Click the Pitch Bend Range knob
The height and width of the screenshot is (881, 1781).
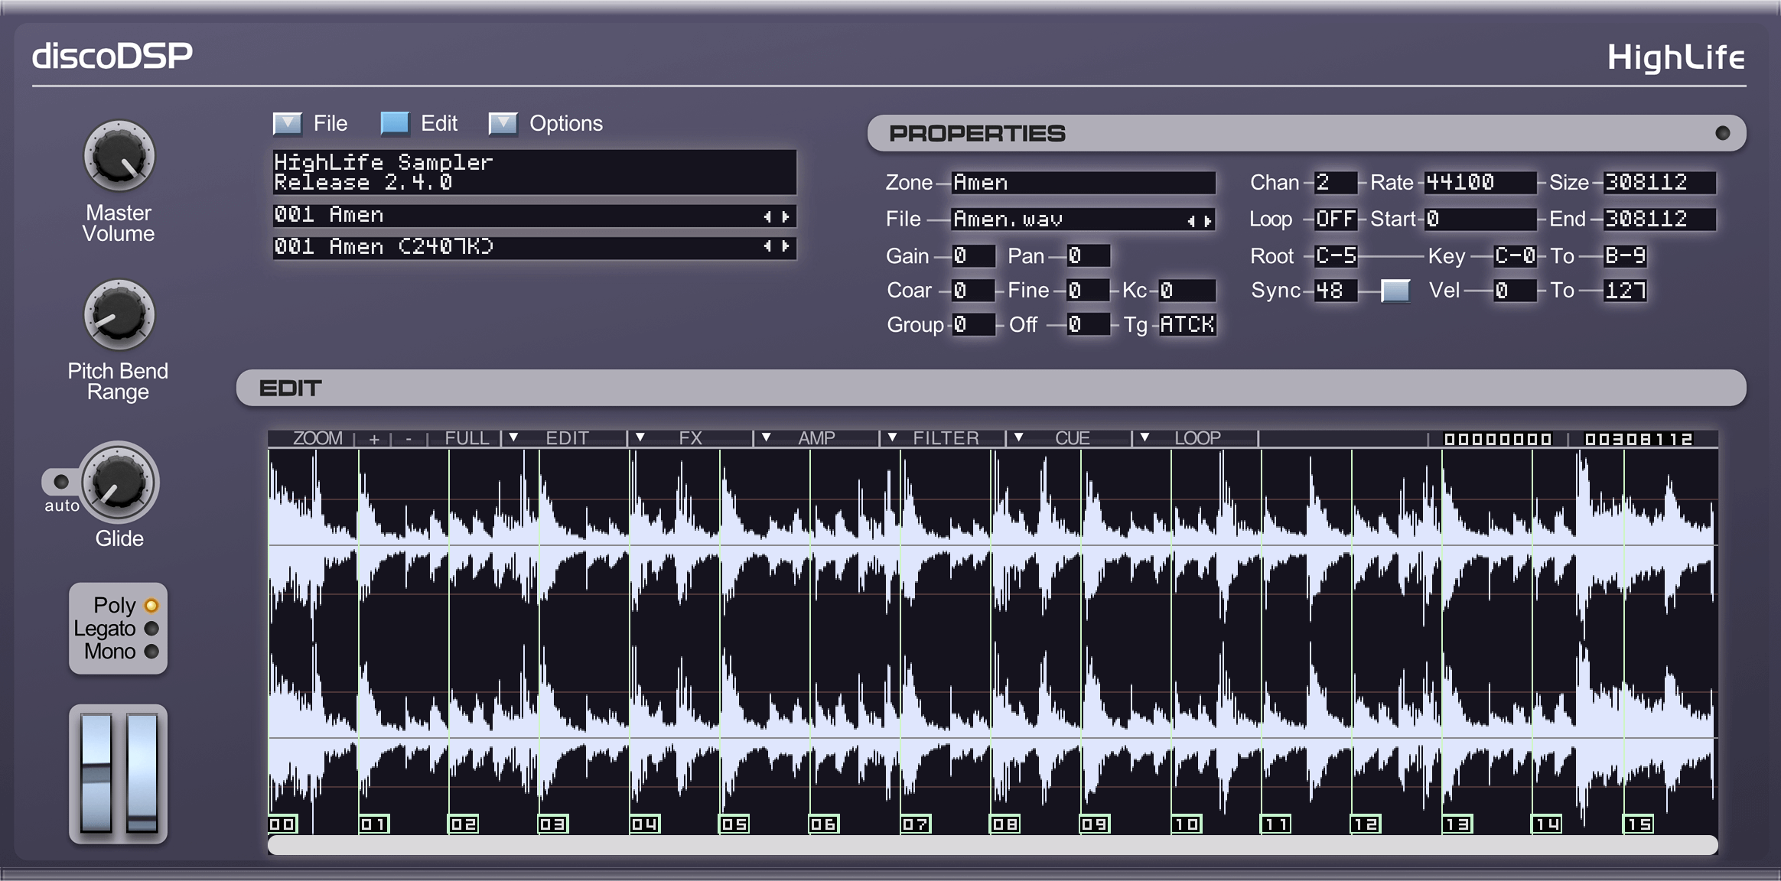point(119,315)
